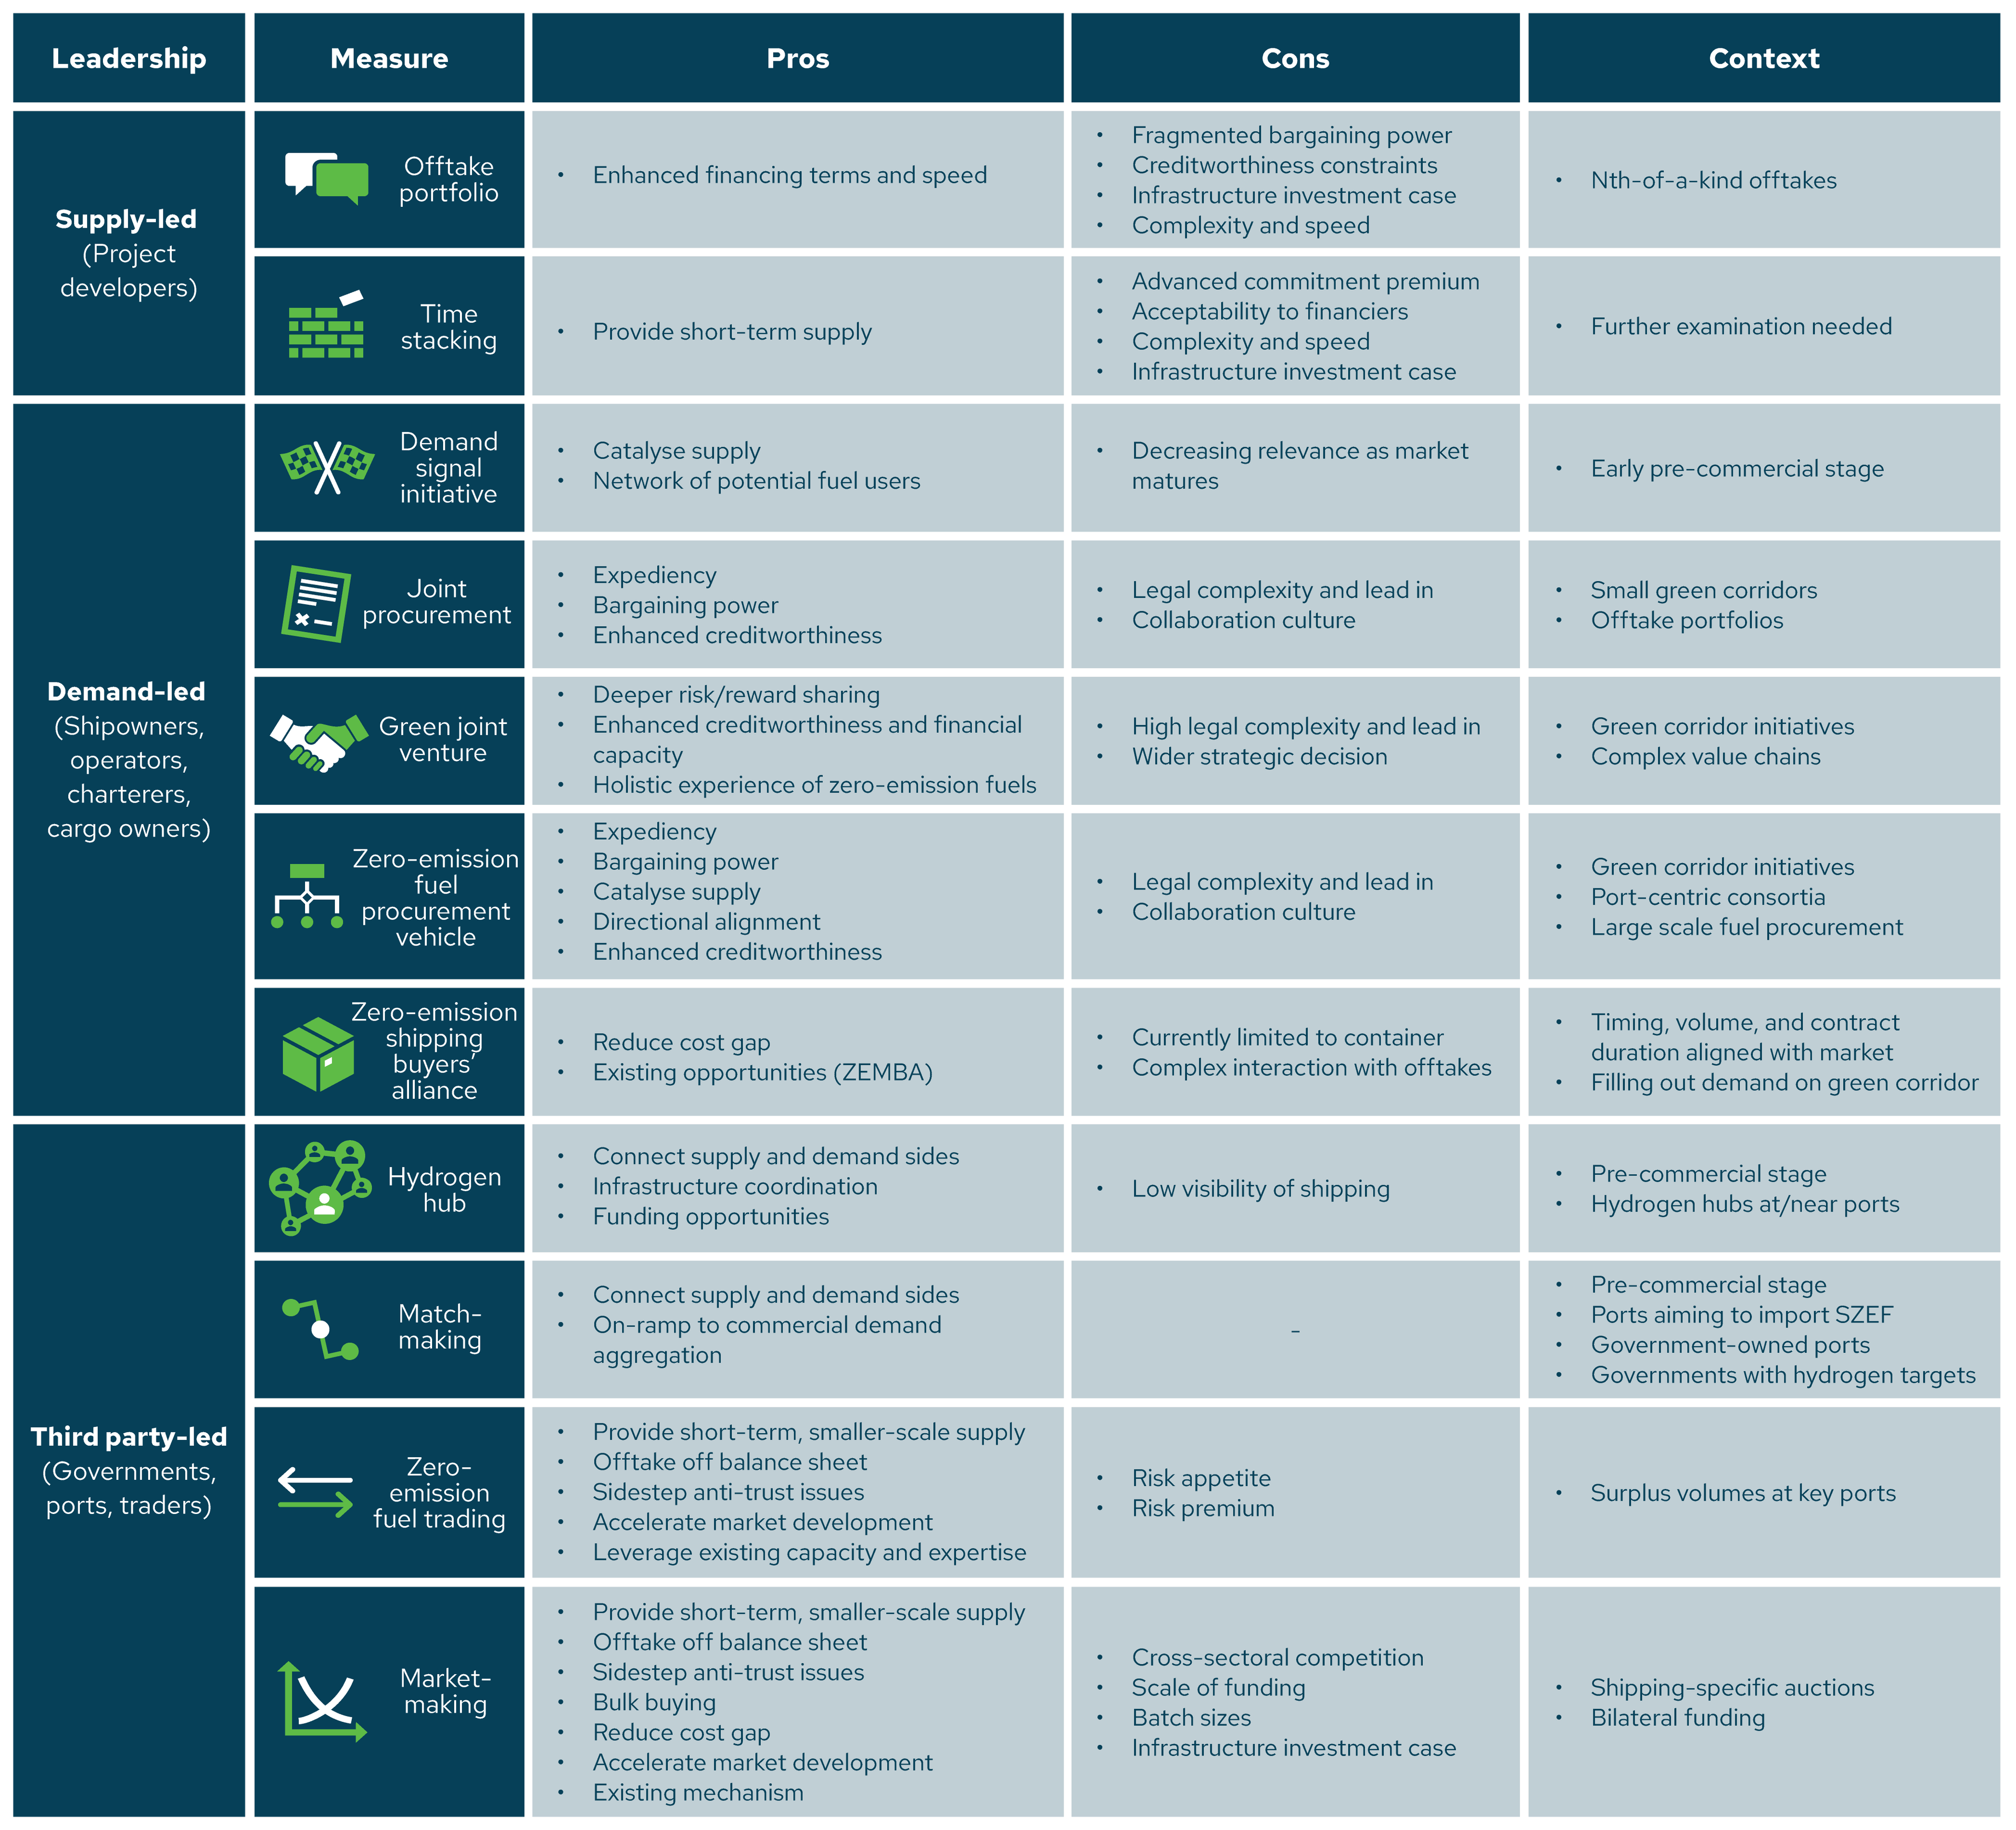Image resolution: width=2016 pixels, height=1830 pixels.
Task: Click the Cons column header
Action: point(1295,58)
